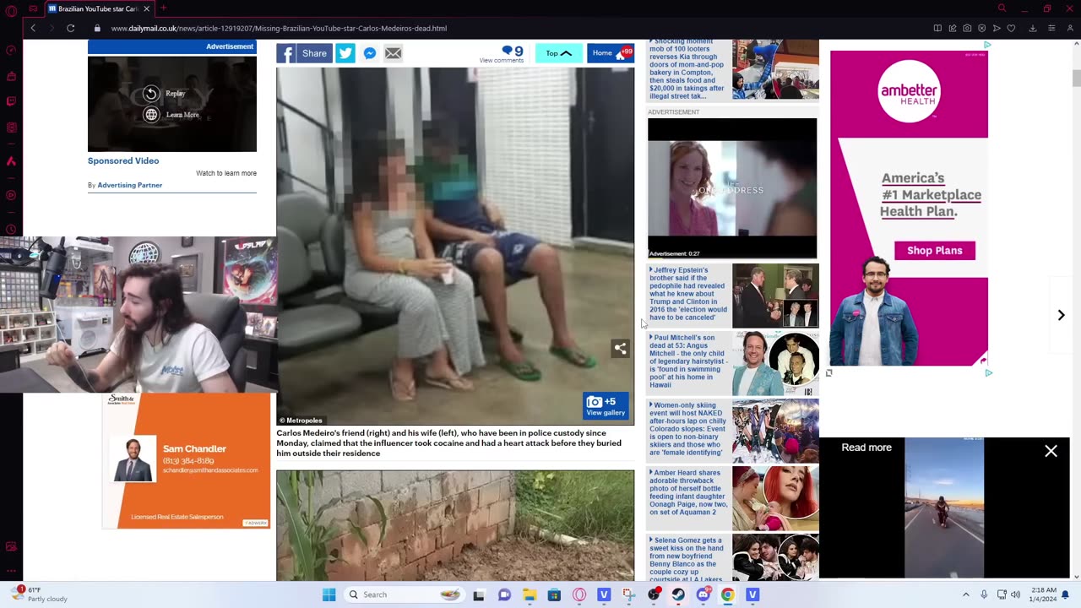Take a snapshot with camera toolbar icon
Viewport: 1081px width, 608px height.
(x=967, y=28)
